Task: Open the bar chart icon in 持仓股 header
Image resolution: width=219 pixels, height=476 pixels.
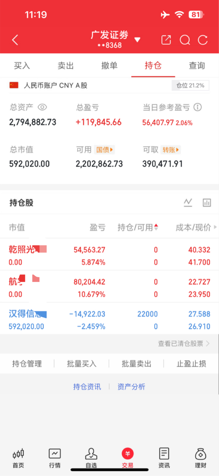Action: (207, 203)
